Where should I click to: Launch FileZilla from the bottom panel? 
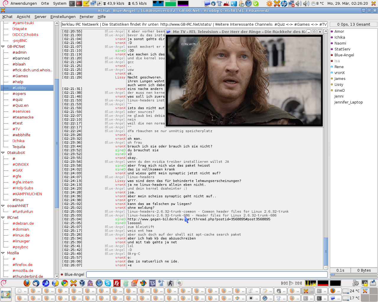(117, 283)
